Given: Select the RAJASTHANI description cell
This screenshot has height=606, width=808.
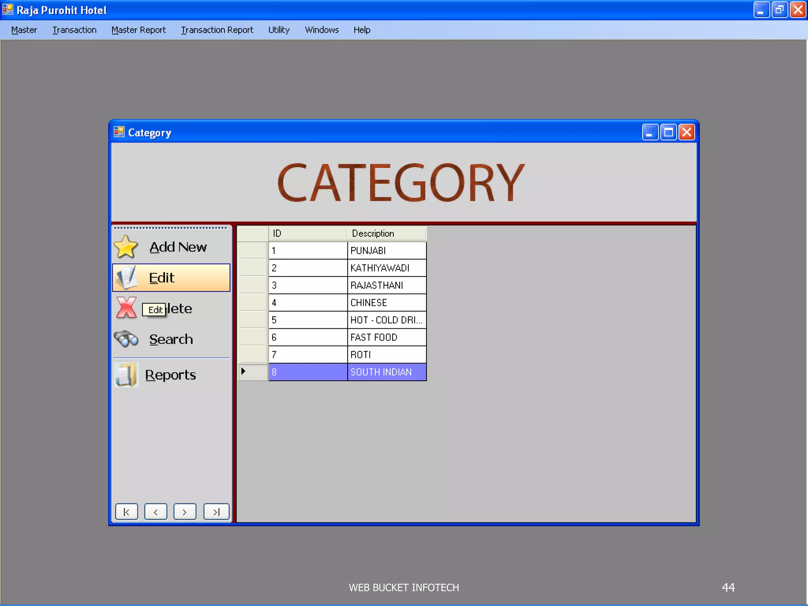Looking at the screenshot, I should (387, 285).
